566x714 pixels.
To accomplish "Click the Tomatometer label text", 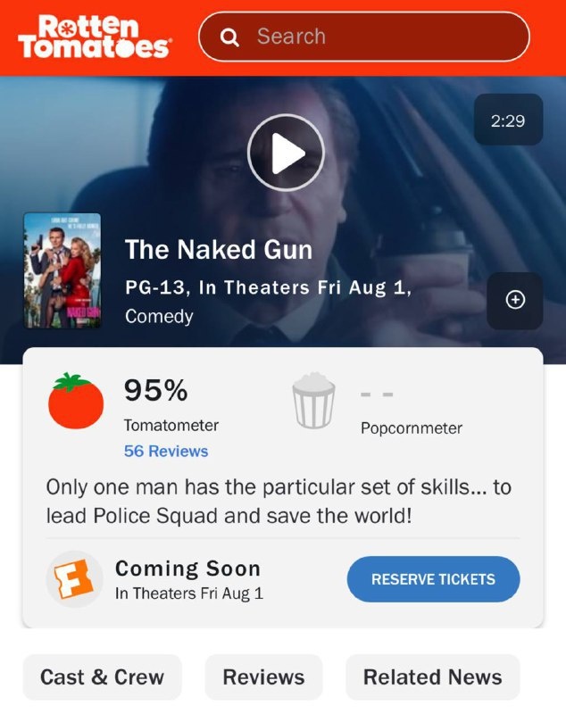I will [x=171, y=426].
